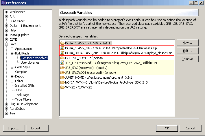The height and width of the screenshot is (136, 205).
Task: Click the folder icon beside WTK22
Action: [x=62, y=87]
